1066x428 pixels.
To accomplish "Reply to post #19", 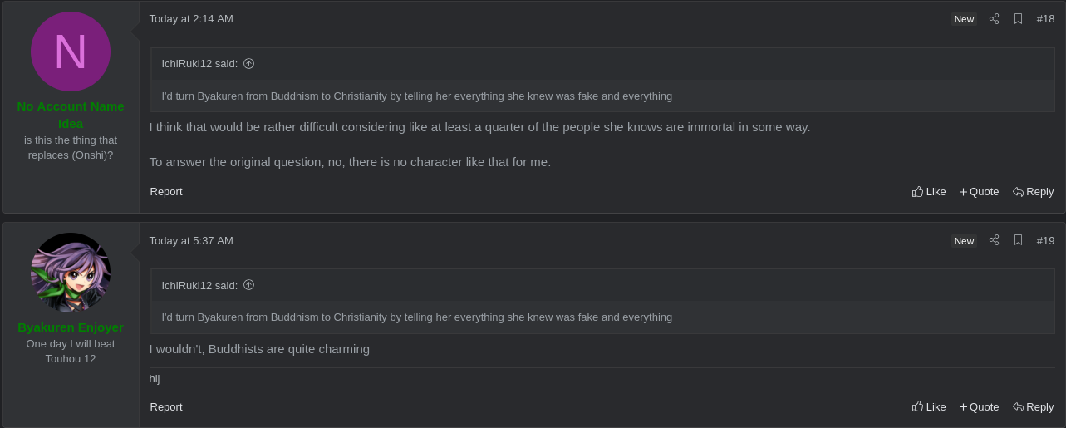I will click(x=1033, y=407).
